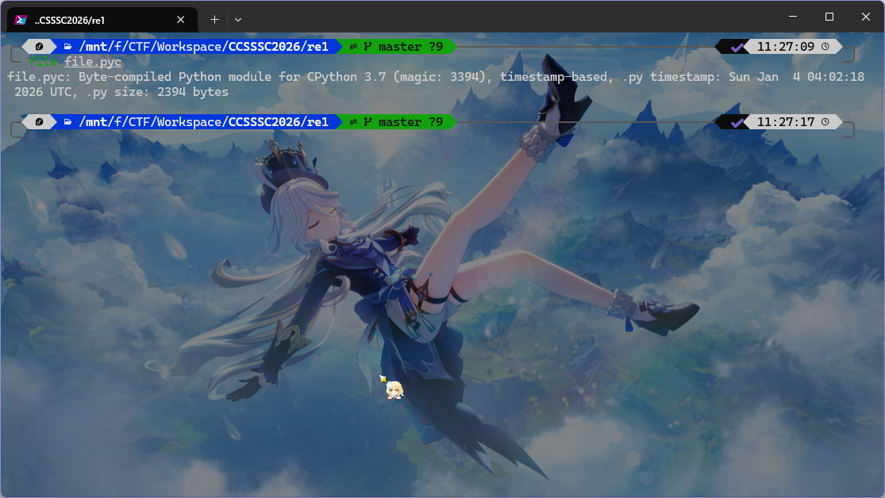Screen dimensions: 885x498
Task: Click the 11:27:09 timestamp segment
Action: [x=785, y=47]
